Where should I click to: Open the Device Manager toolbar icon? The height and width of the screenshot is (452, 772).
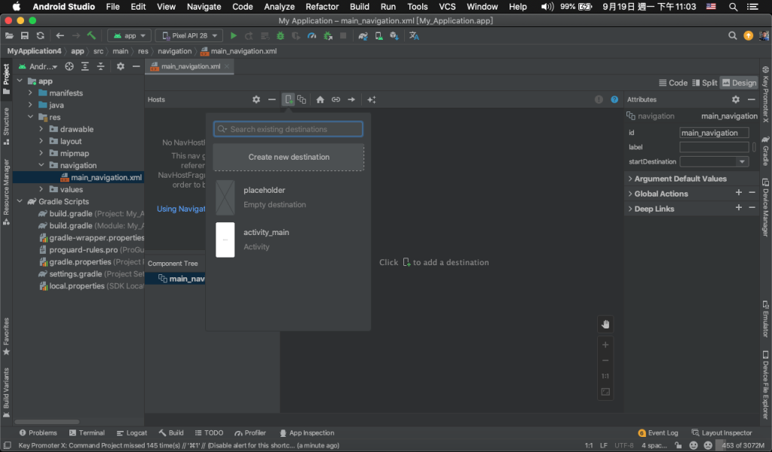[x=378, y=36]
